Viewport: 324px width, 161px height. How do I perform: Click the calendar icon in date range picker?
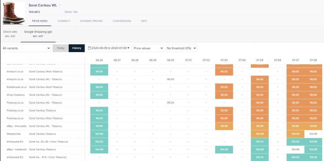click(89, 48)
